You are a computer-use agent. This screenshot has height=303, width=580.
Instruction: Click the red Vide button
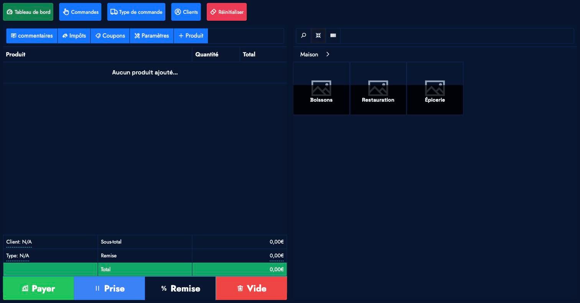tap(251, 288)
